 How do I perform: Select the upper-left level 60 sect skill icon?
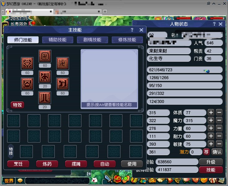pyautogui.click(x=27, y=63)
